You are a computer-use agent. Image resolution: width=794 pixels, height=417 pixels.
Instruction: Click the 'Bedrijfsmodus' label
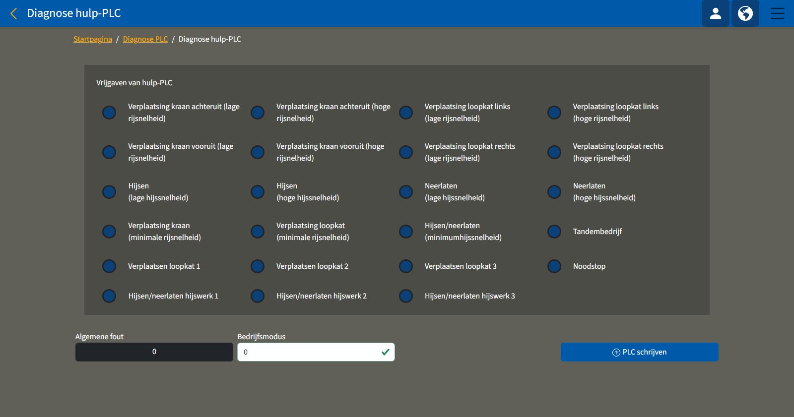point(262,337)
